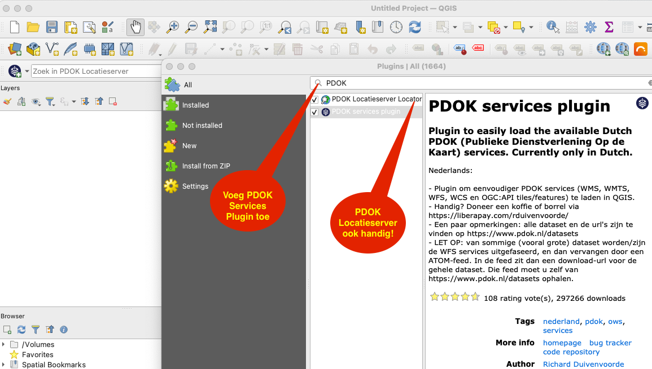652x369 pixels.
Task: Create a new project with New Project icon
Action: 15,28
